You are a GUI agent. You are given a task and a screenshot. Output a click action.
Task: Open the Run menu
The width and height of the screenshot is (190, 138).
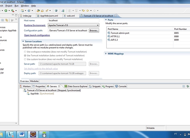[x=17, y=6]
